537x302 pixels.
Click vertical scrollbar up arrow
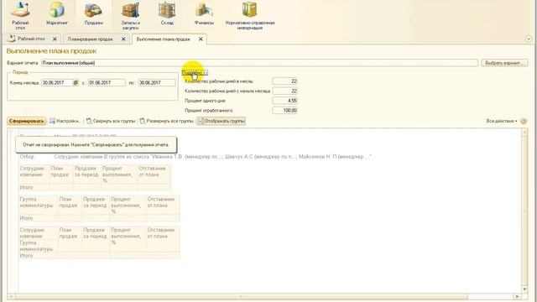tap(524, 132)
